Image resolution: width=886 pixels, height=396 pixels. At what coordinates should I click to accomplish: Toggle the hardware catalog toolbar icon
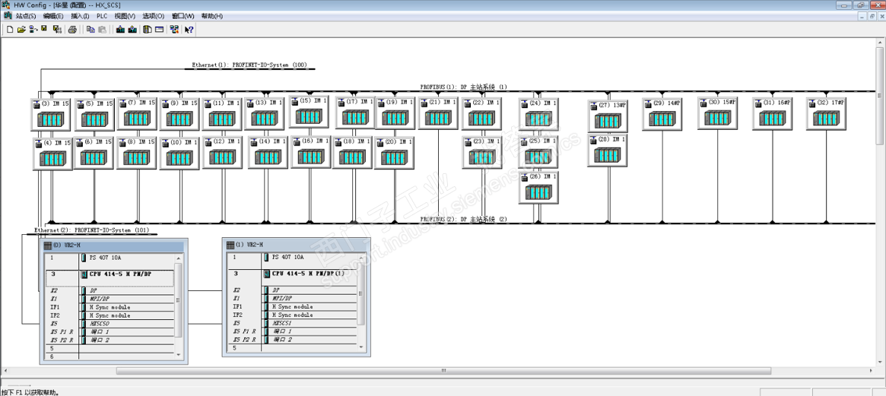(x=148, y=30)
